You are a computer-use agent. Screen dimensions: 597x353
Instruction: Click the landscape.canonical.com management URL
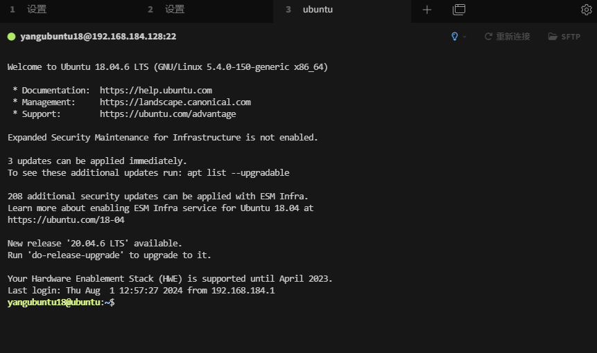click(175, 102)
